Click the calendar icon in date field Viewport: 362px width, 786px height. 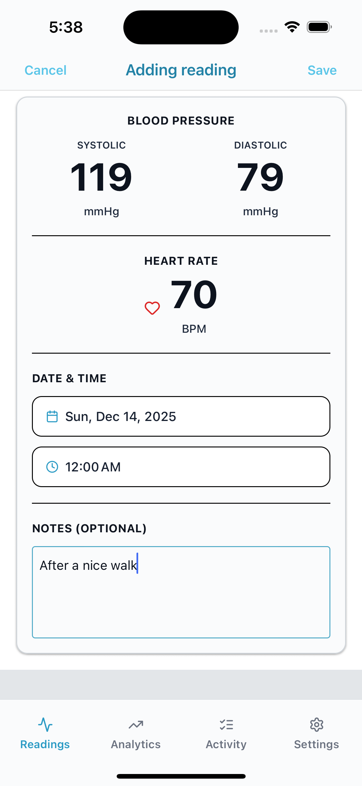(x=52, y=417)
